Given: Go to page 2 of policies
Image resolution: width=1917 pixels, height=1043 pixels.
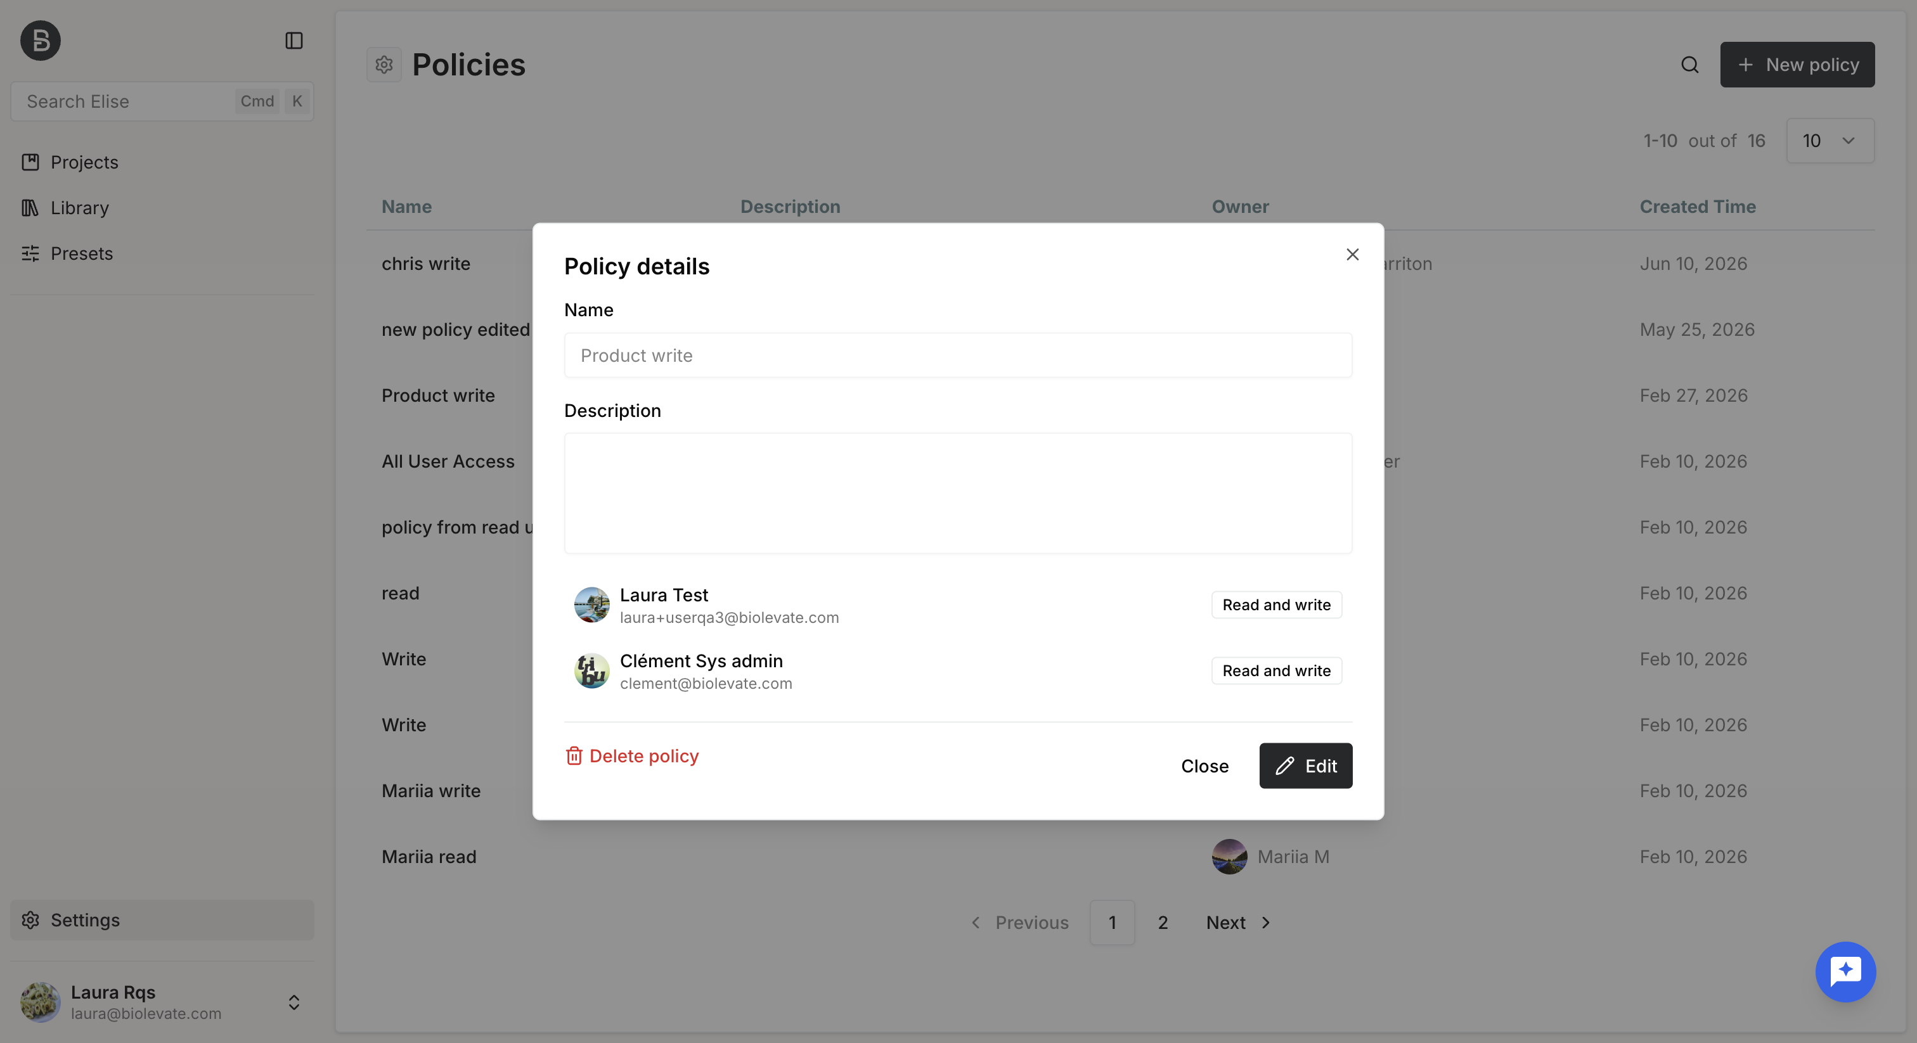Looking at the screenshot, I should 1163,923.
